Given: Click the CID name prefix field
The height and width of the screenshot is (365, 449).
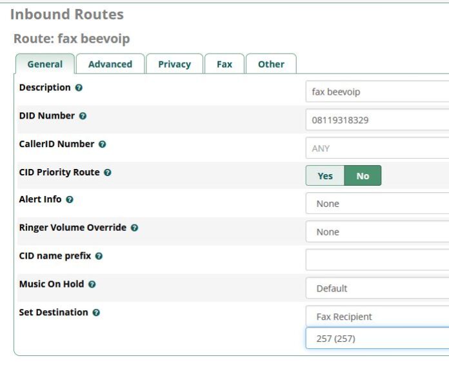Looking at the screenshot, I should tap(377, 260).
